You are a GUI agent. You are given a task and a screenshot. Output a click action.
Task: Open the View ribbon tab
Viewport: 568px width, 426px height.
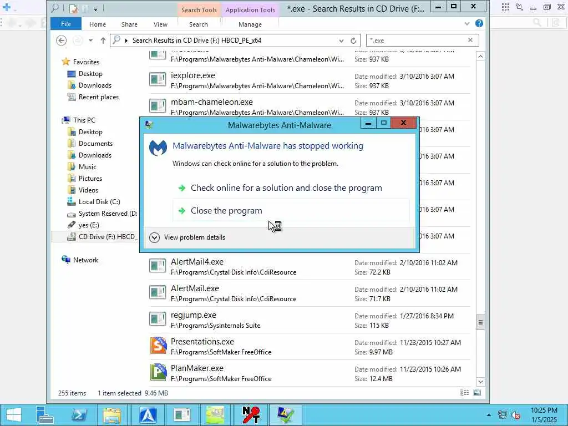(x=160, y=24)
